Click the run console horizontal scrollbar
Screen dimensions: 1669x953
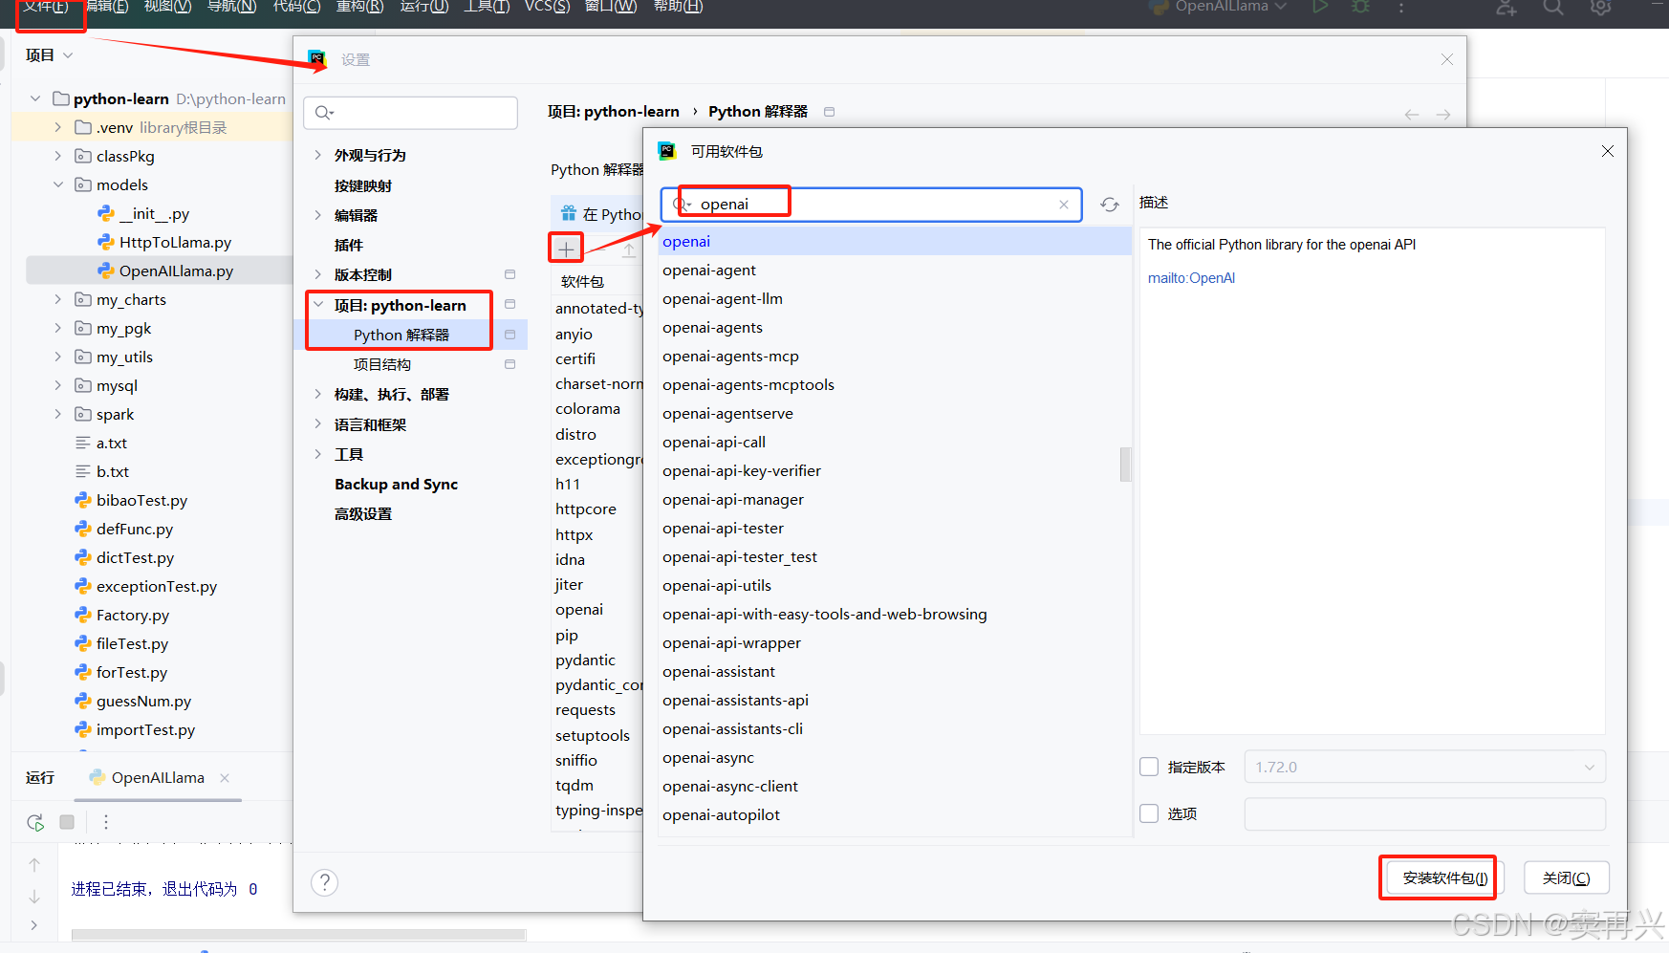pos(298,935)
